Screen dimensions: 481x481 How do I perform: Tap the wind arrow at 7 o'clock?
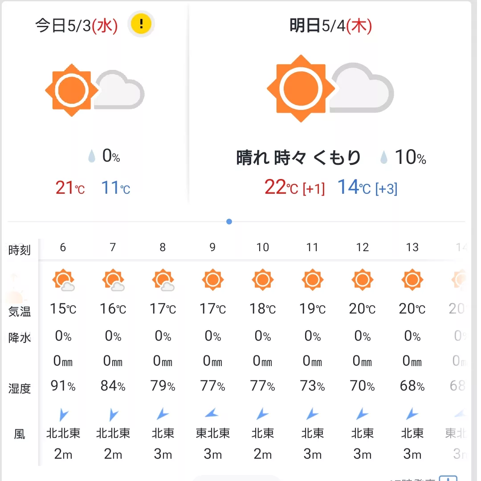[113, 415]
